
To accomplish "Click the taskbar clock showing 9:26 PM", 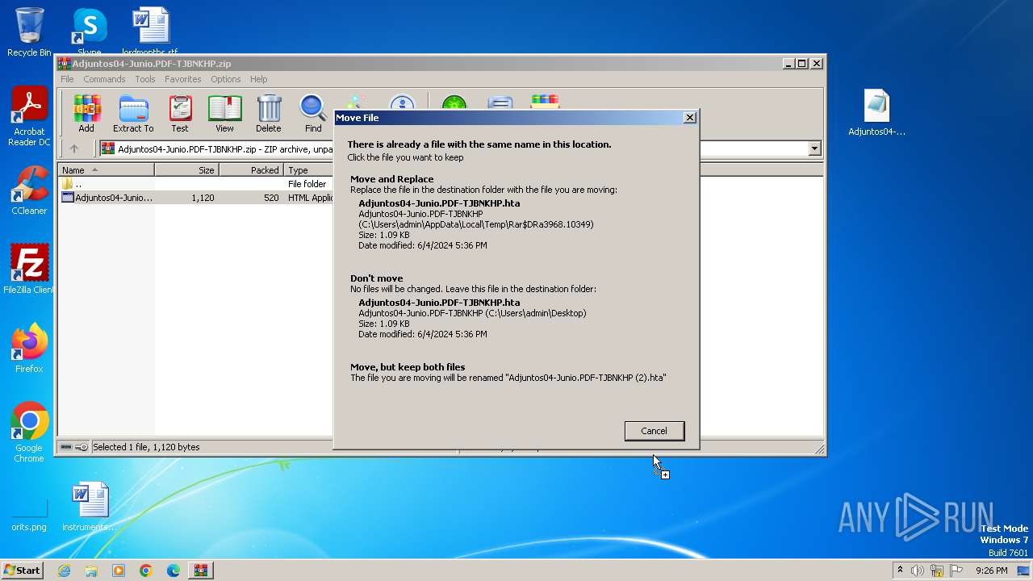I will coord(991,571).
